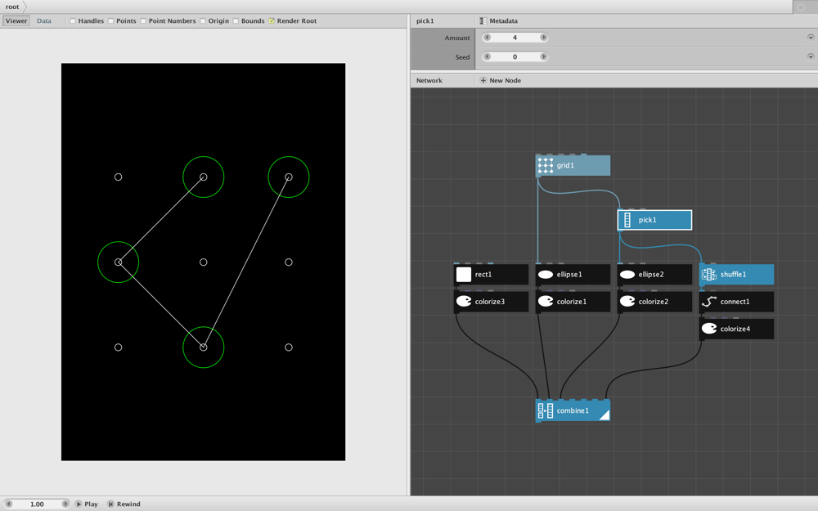Increase the Amount value with right arrow
The image size is (818, 511).
(x=544, y=38)
